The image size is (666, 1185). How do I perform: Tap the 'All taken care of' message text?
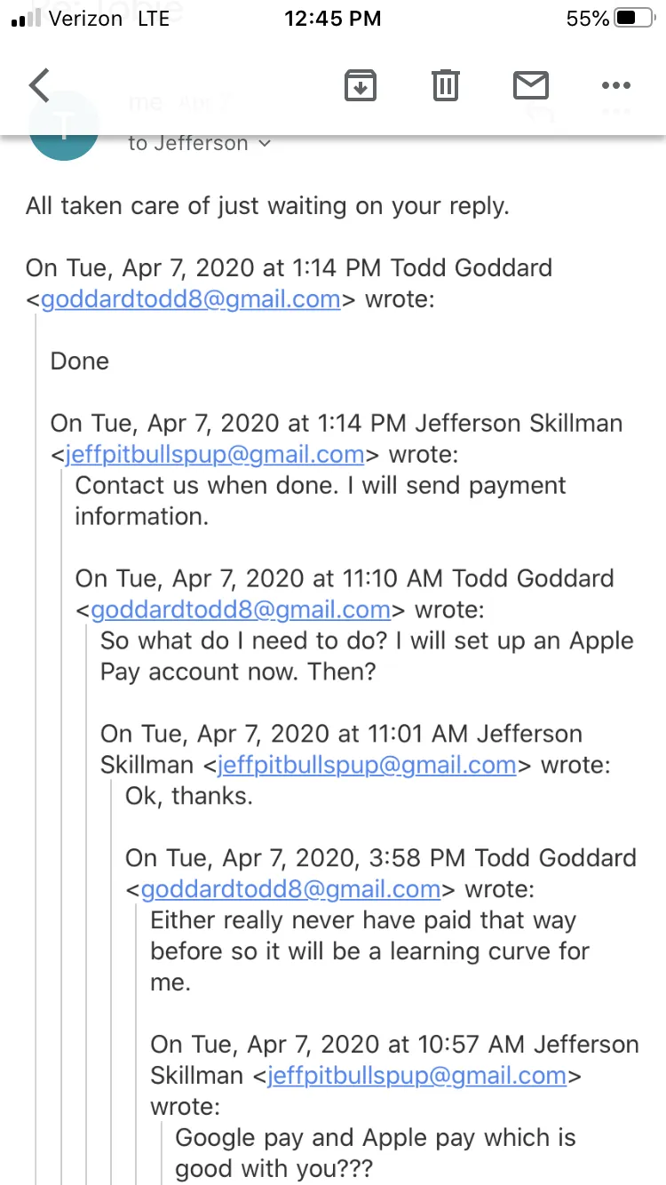point(267,206)
